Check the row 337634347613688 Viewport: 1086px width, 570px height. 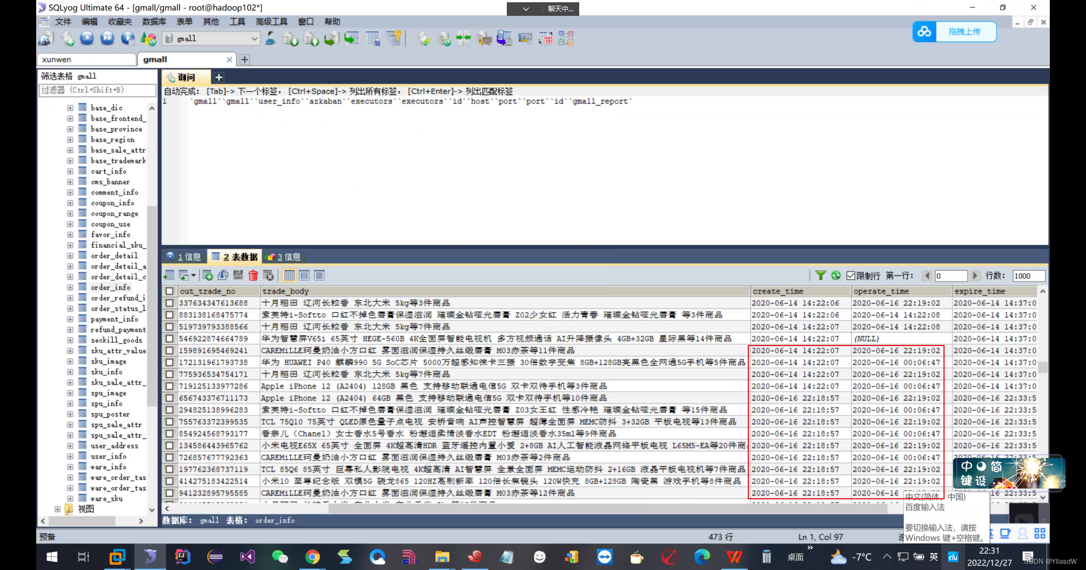[170, 303]
